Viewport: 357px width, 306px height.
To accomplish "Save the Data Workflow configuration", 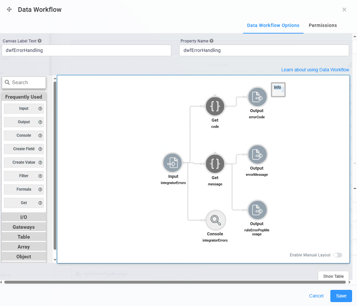I will 341,296.
